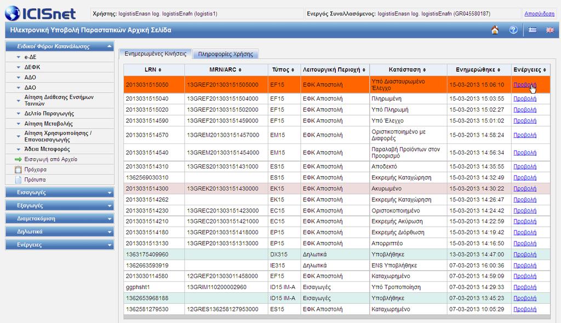Click the Πρόχειρα clipboard icon
The width and height of the screenshot is (561, 323).
click(x=18, y=170)
